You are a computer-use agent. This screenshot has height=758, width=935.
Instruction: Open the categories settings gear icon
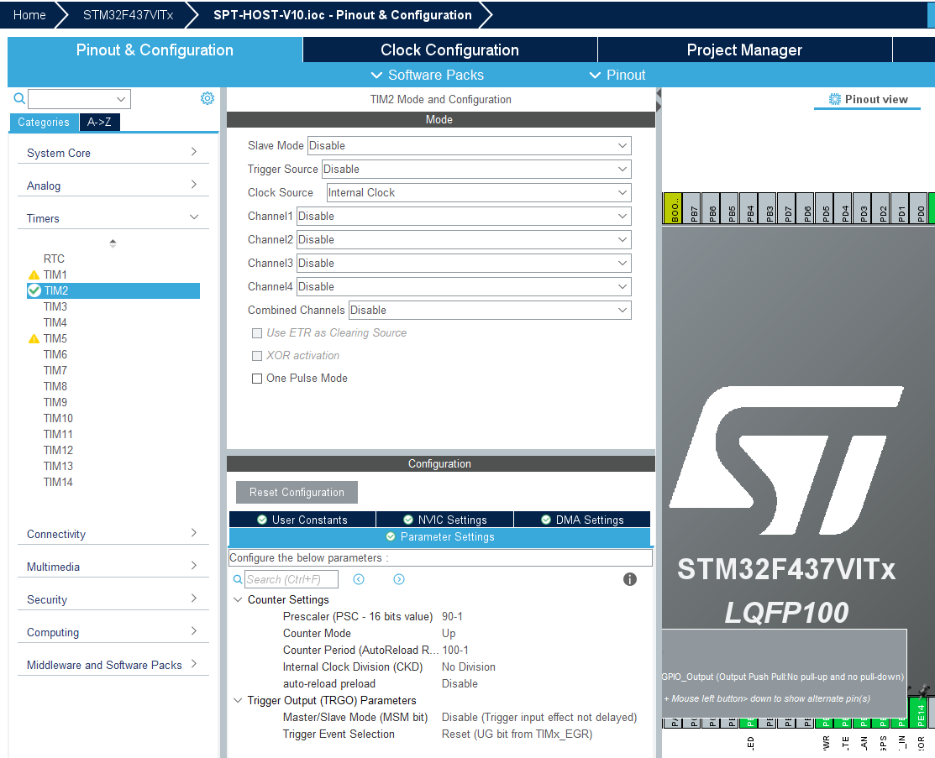point(207,98)
